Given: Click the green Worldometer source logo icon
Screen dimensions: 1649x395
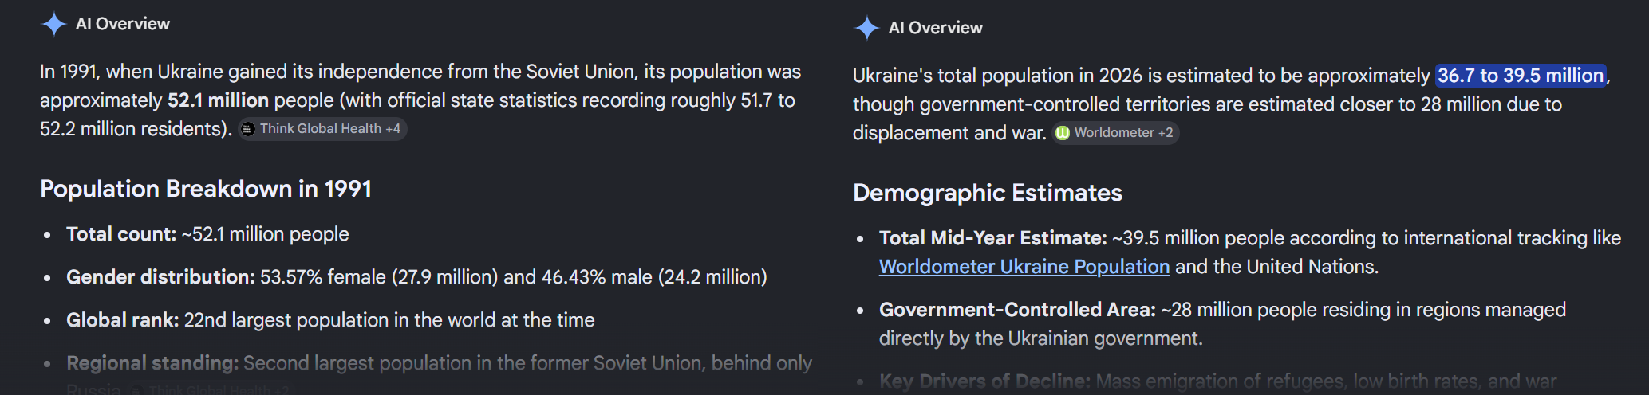Looking at the screenshot, I should pos(1063,133).
